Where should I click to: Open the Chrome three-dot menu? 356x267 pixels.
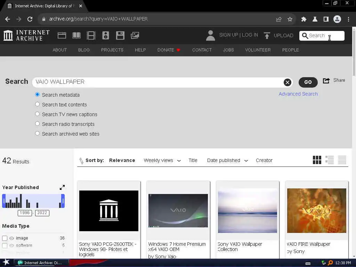pyautogui.click(x=348, y=19)
